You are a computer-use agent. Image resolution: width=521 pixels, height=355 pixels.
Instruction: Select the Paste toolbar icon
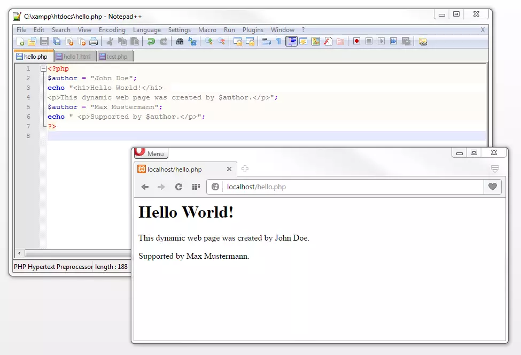pyautogui.click(x=135, y=41)
